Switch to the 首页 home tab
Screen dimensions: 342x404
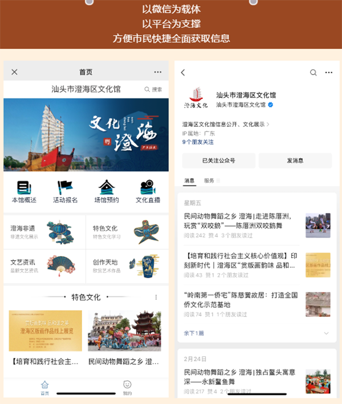44,387
